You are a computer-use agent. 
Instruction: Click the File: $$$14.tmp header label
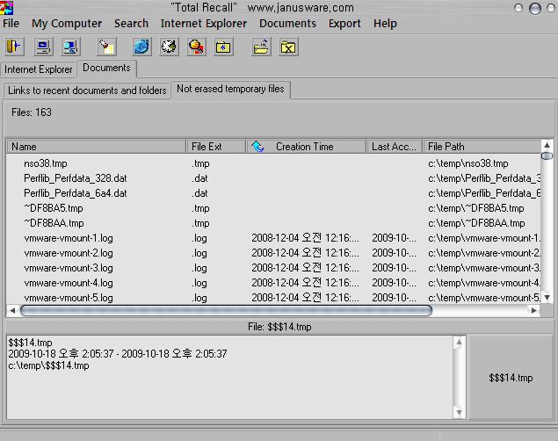coord(279,327)
